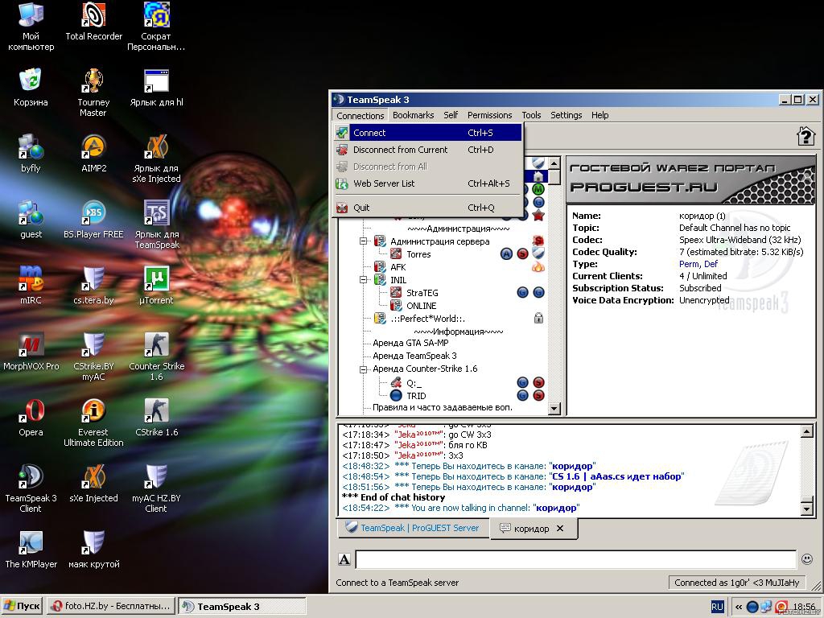Click Torres's blue A badge
This screenshot has width=824, height=618.
[x=506, y=254]
